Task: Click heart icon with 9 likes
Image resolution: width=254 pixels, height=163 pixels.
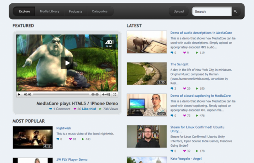Action: pos(184,52)
